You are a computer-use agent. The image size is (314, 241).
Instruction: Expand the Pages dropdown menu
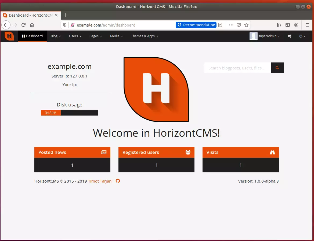(x=96, y=36)
